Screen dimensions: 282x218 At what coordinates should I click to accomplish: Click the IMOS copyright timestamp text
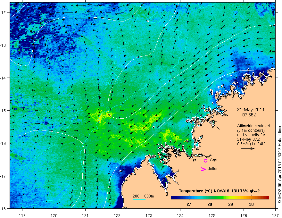click(279, 165)
